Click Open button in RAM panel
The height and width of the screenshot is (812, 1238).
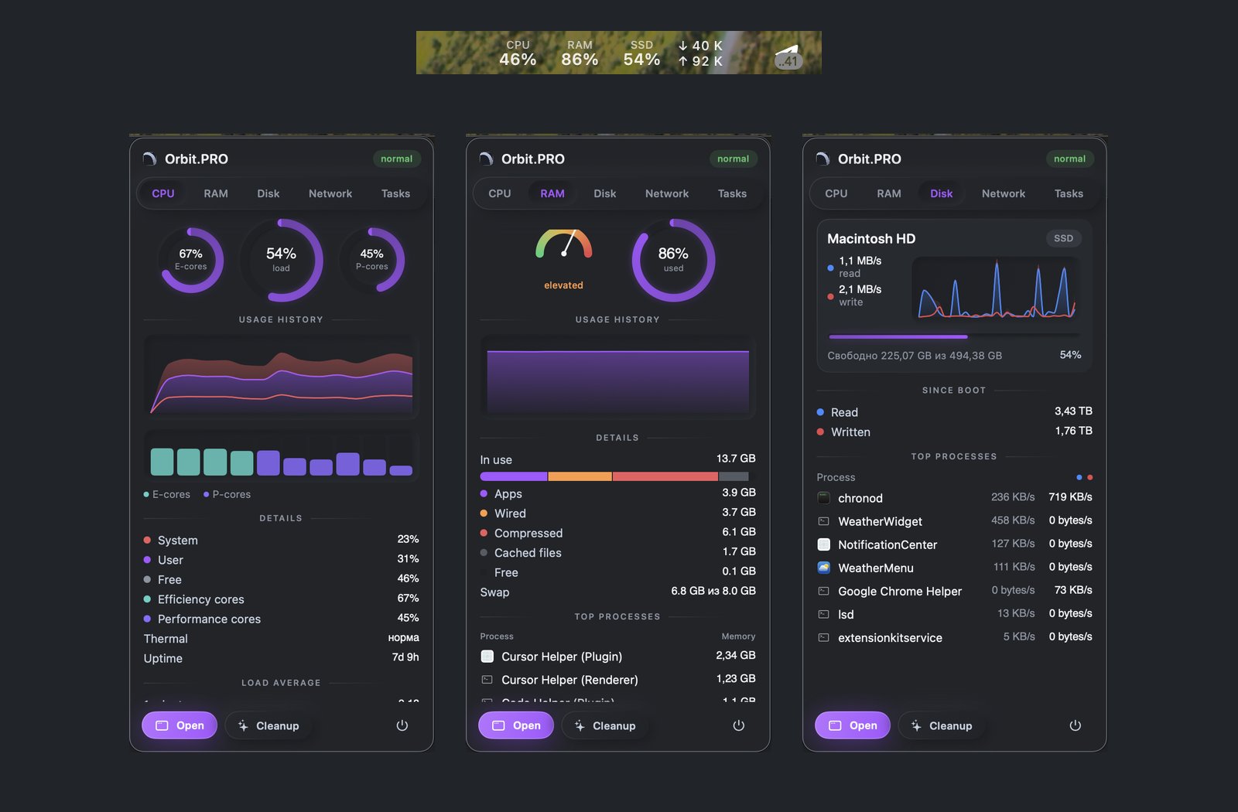516,725
